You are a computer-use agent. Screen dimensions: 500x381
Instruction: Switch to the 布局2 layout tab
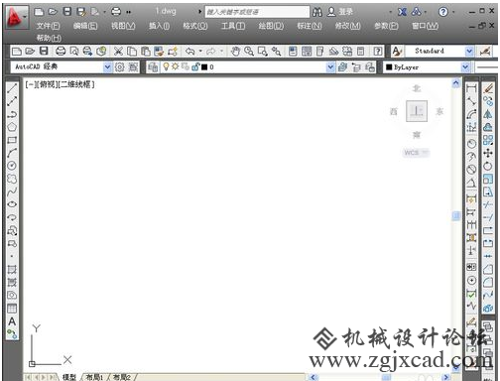click(122, 377)
